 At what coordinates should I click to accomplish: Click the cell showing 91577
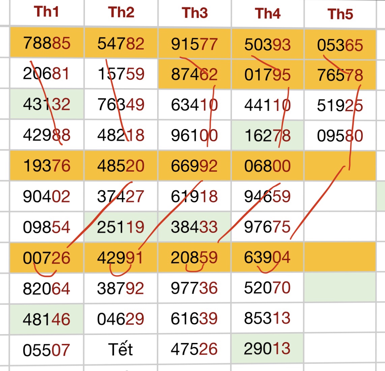(194, 44)
